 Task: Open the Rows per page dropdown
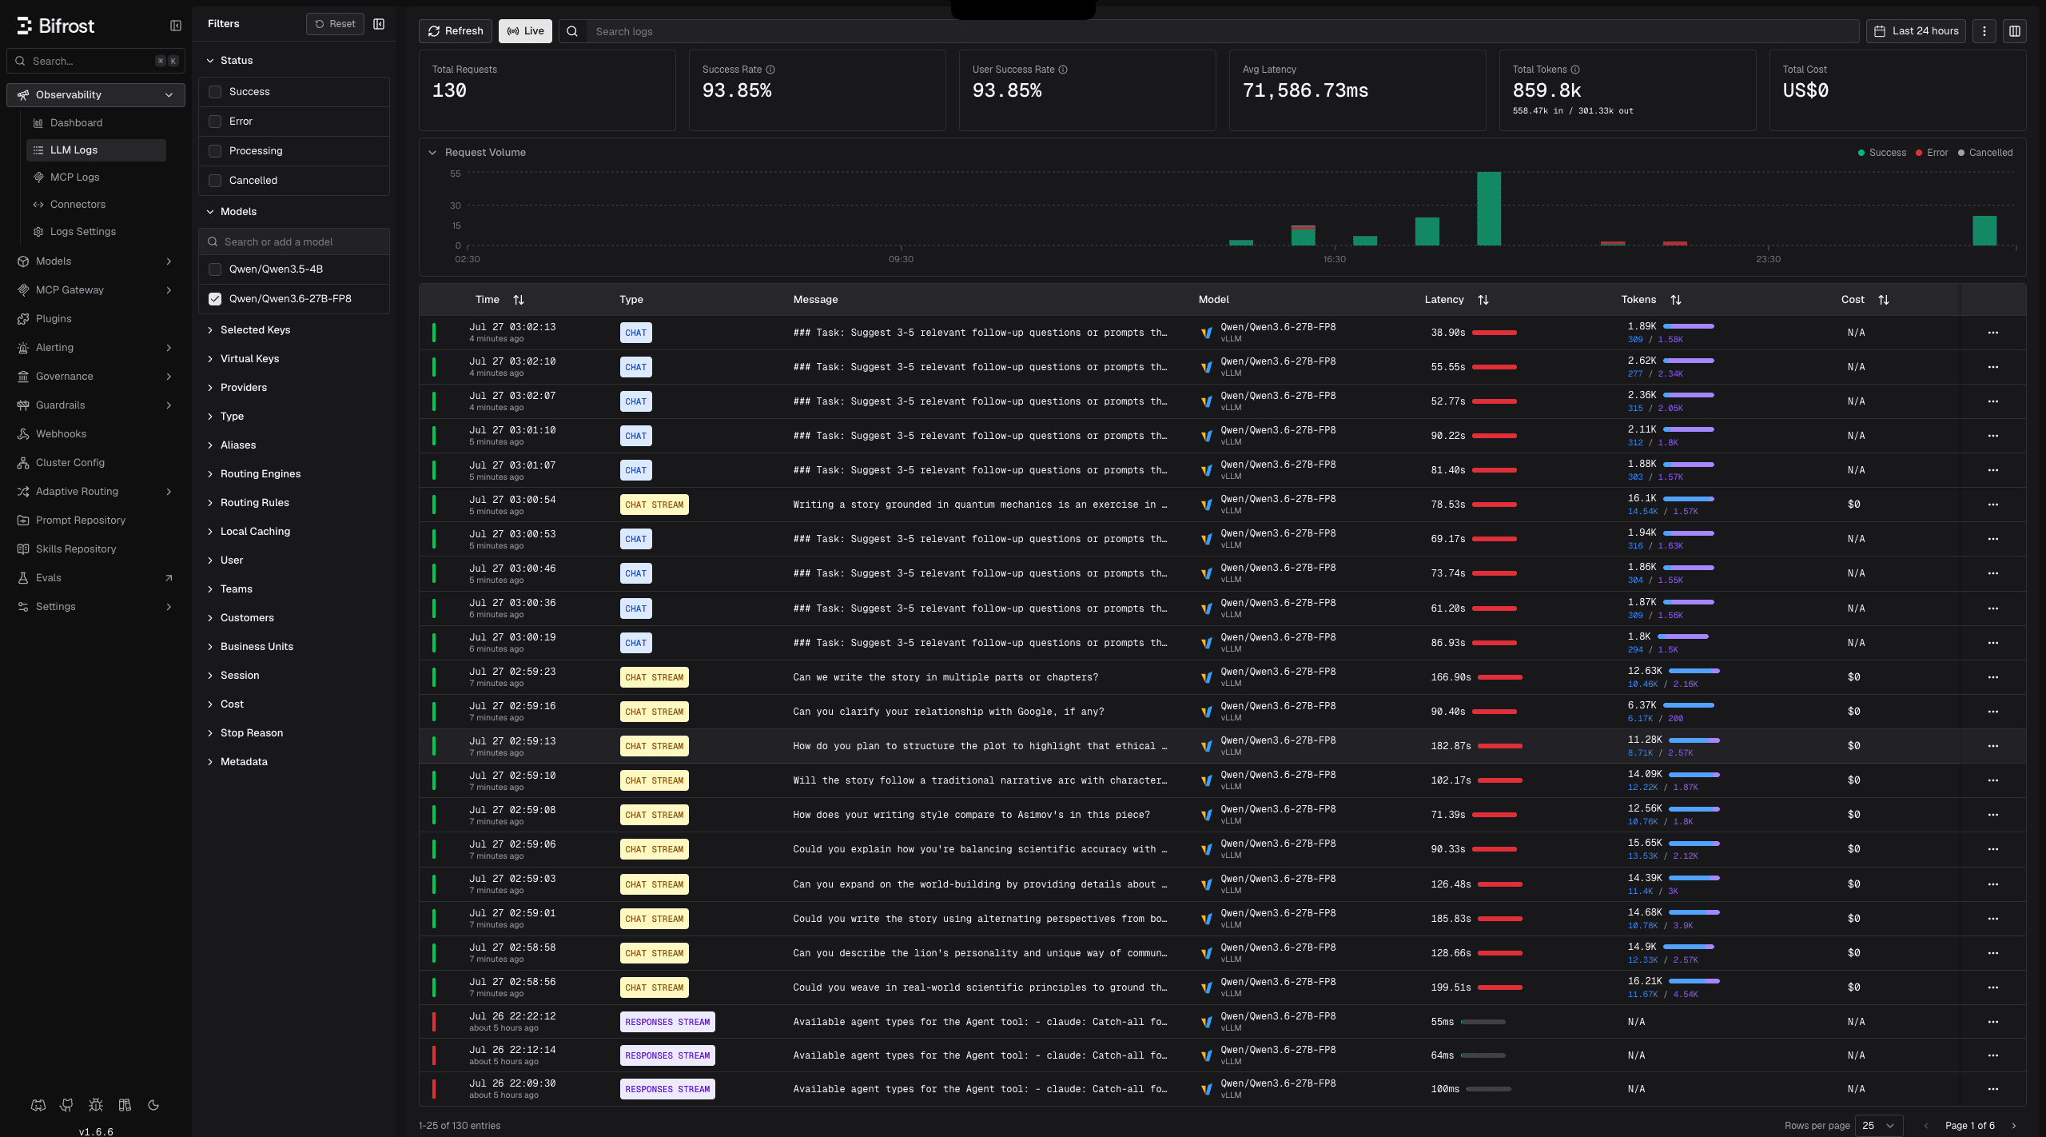(1878, 1126)
